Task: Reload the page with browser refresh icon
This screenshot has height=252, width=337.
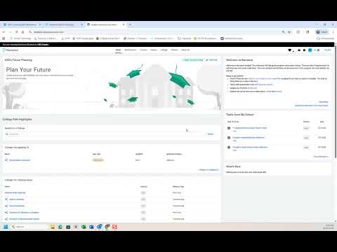Action: point(16,32)
